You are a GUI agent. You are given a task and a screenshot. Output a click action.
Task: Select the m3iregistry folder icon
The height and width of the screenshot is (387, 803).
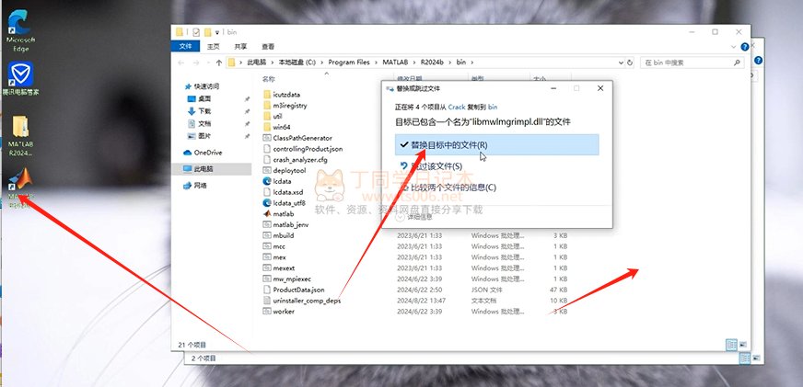pos(266,106)
